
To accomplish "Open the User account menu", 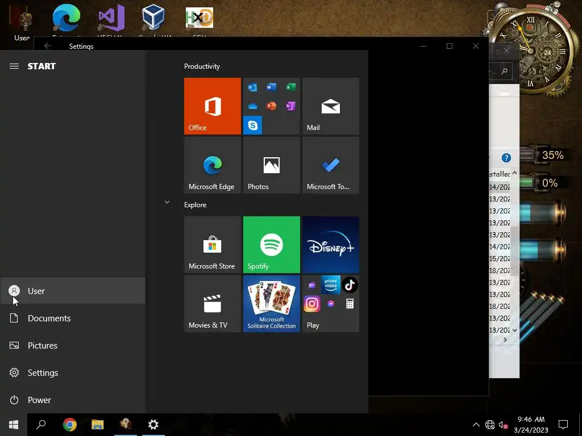I will coord(73,291).
